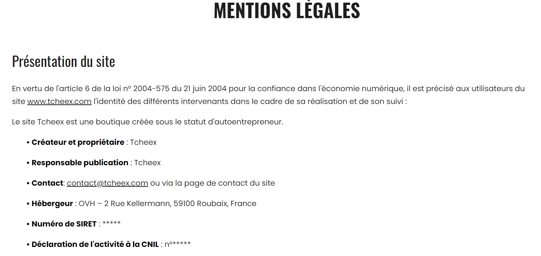Click the contact@tcheex.com email link
This screenshot has width=541, height=256.
tap(107, 183)
